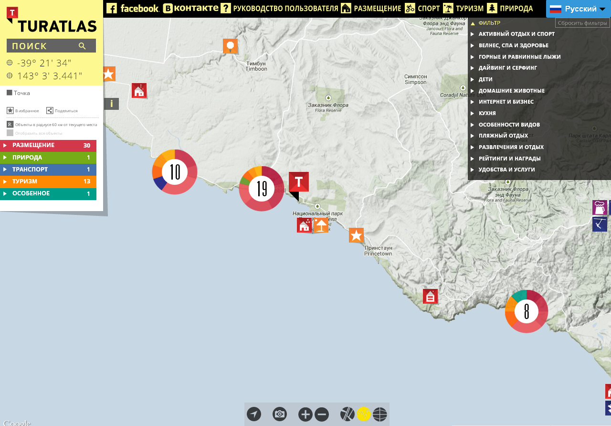Open the Facebook page link
This screenshot has height=426, width=611.
pyautogui.click(x=133, y=8)
